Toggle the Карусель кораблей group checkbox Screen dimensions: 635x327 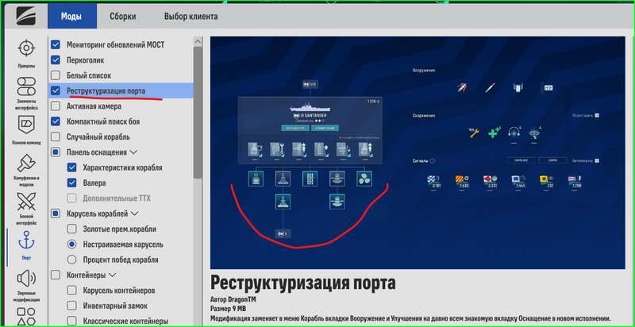pos(56,214)
